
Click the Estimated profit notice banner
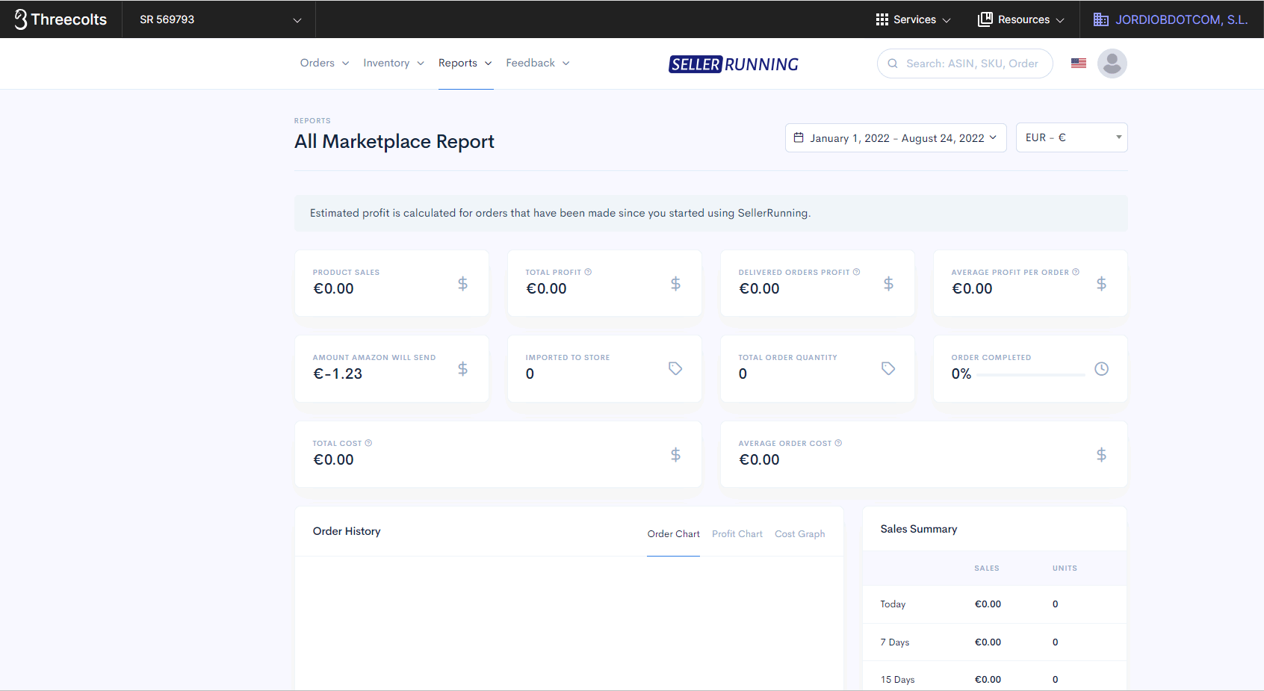[x=710, y=213]
